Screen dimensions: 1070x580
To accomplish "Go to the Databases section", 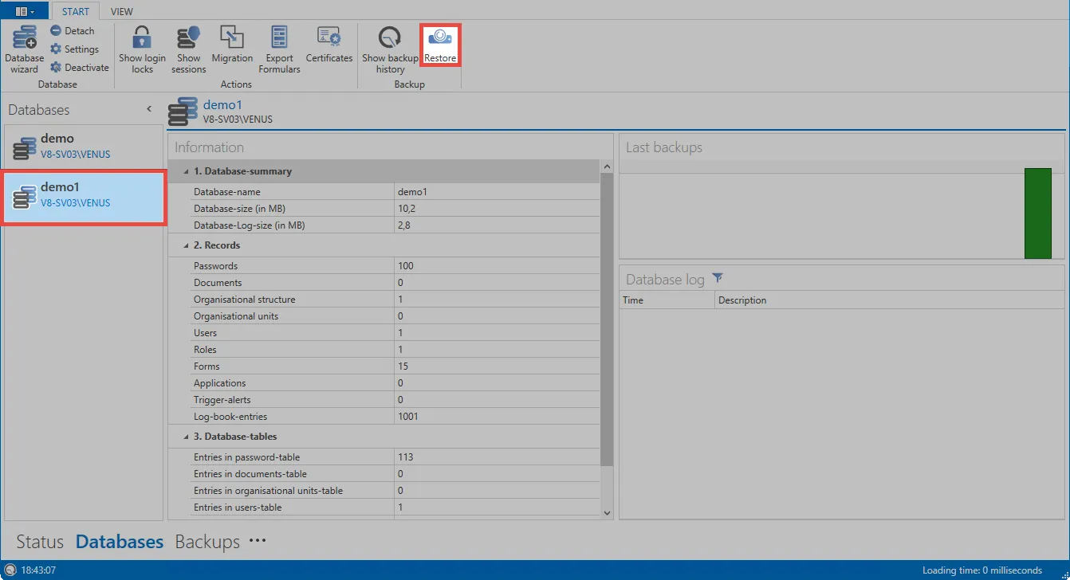I will (x=120, y=542).
